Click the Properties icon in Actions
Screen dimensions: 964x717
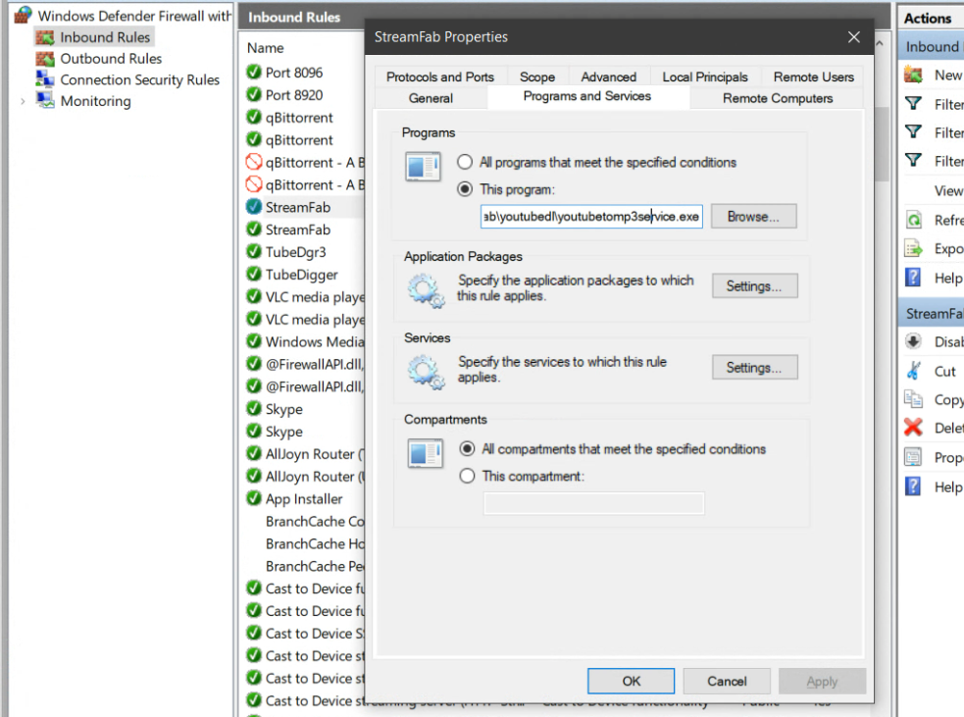coord(914,457)
